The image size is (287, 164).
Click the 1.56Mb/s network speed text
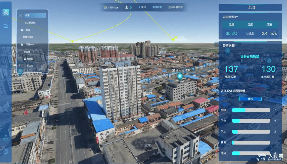[x=113, y=7]
